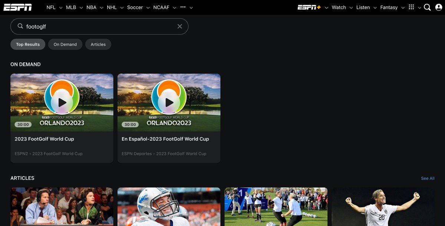445x226 pixels.
Task: Expand the more sports dropdown arrow
Action: pyautogui.click(x=191, y=8)
